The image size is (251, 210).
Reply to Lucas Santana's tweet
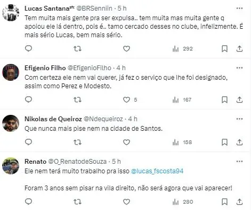click(28, 48)
